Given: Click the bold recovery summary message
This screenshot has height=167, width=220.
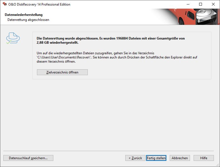Looking at the screenshot, I should pyautogui.click(x=111, y=40).
